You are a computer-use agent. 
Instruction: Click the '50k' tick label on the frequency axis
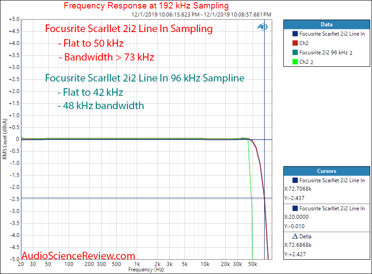click(x=253, y=264)
